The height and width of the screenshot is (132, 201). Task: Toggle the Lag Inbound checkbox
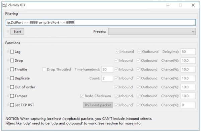tap(118, 52)
